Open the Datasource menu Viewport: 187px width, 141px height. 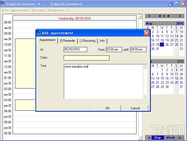point(55,10)
